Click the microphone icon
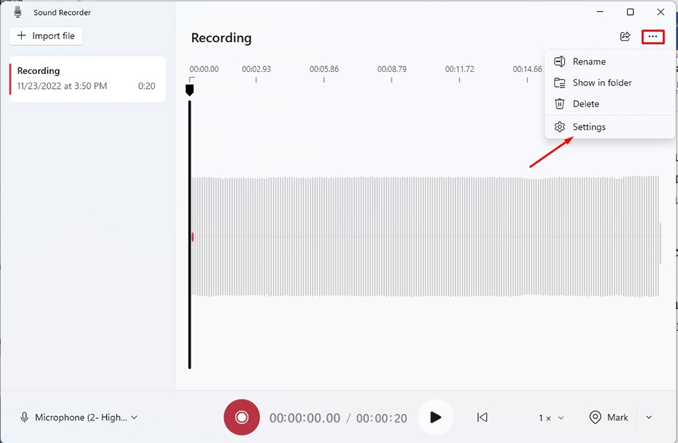Image resolution: width=678 pixels, height=443 pixels. coord(25,418)
